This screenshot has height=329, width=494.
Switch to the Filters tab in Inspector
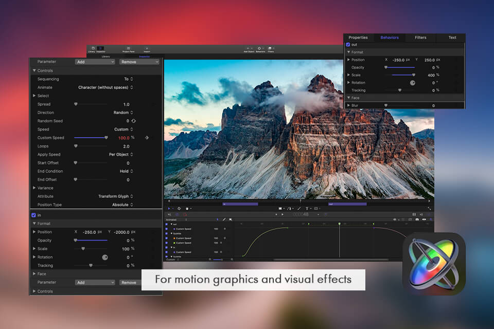420,38
